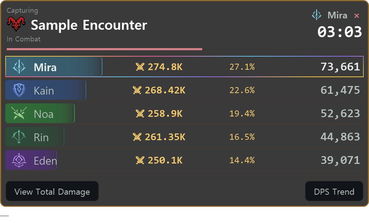This screenshot has width=369, height=223.
Task: Click Rin's 16.5% damage share
Action: 242,137
